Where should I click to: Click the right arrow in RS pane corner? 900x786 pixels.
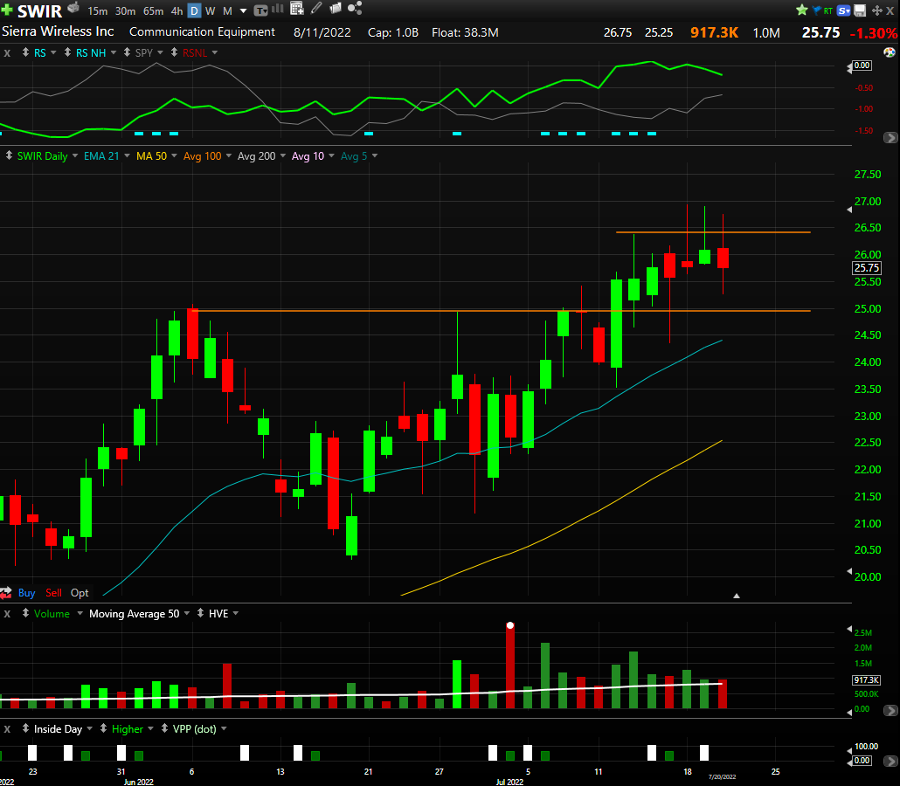pos(890,138)
